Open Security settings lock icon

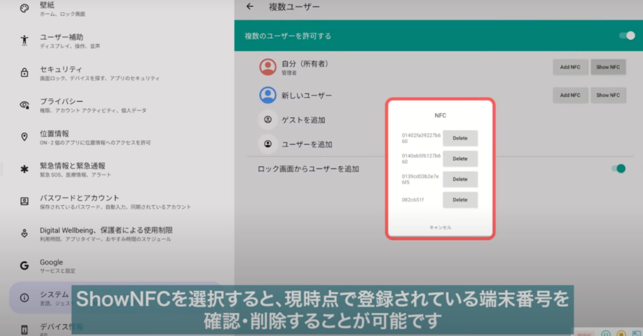pos(25,73)
